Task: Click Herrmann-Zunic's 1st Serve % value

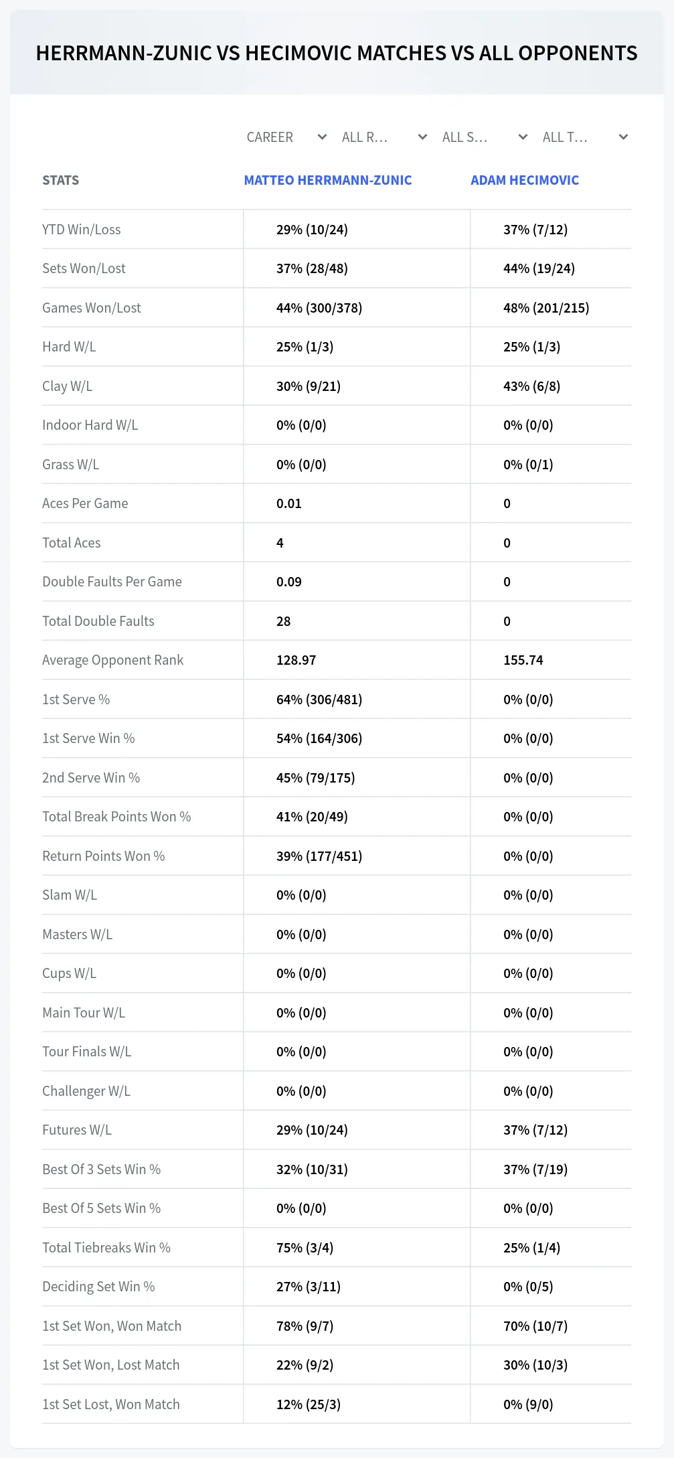Action: click(x=319, y=700)
